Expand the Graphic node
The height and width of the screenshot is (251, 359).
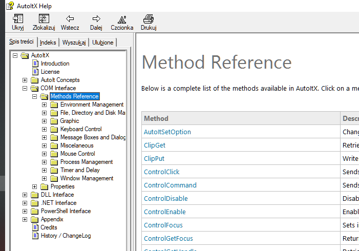44,121
